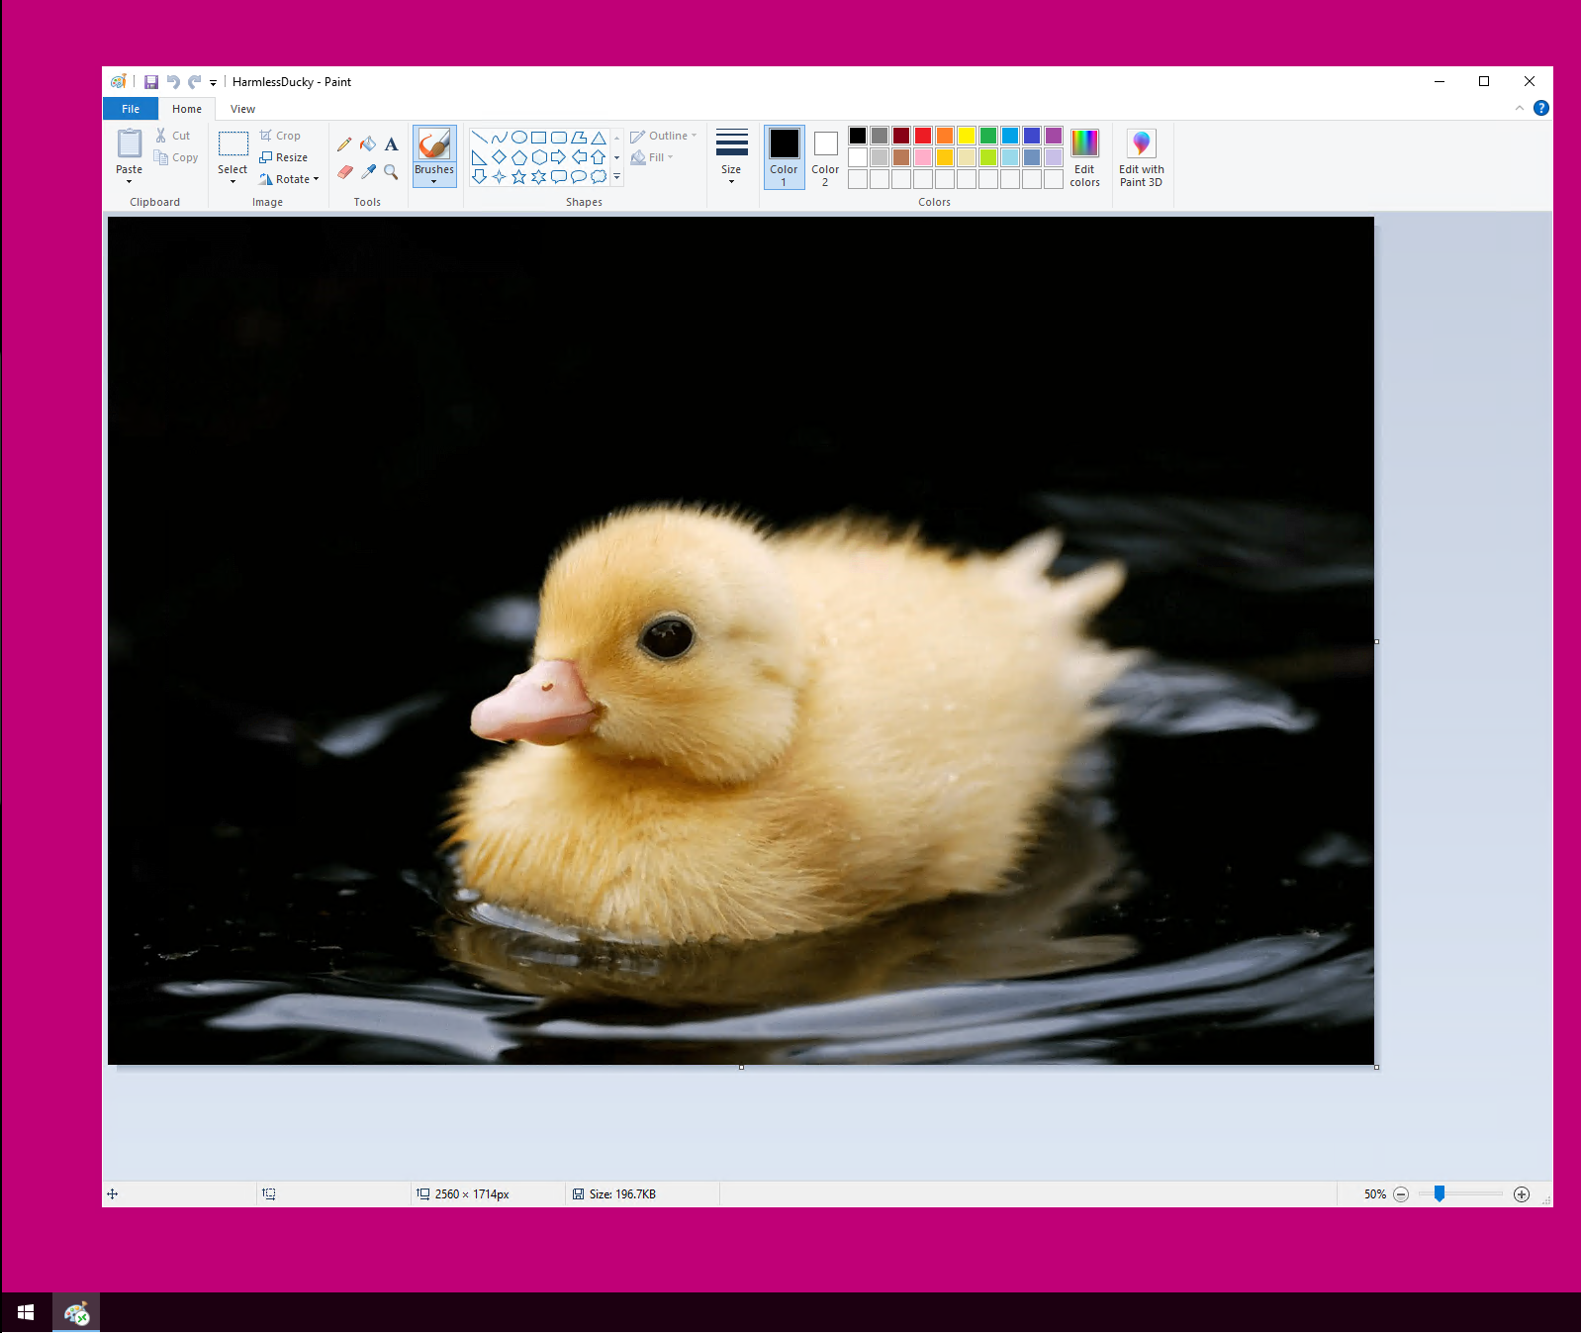Choose the Hexagon shape

click(538, 157)
